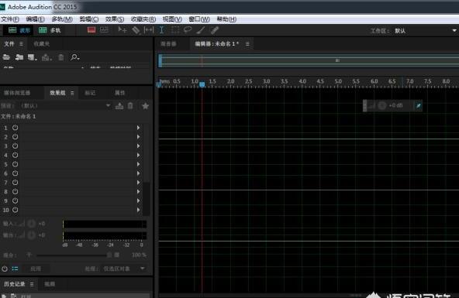The height and width of the screenshot is (298, 459).
Task: Expand effect slot 1 arrow menu
Action: (138, 128)
